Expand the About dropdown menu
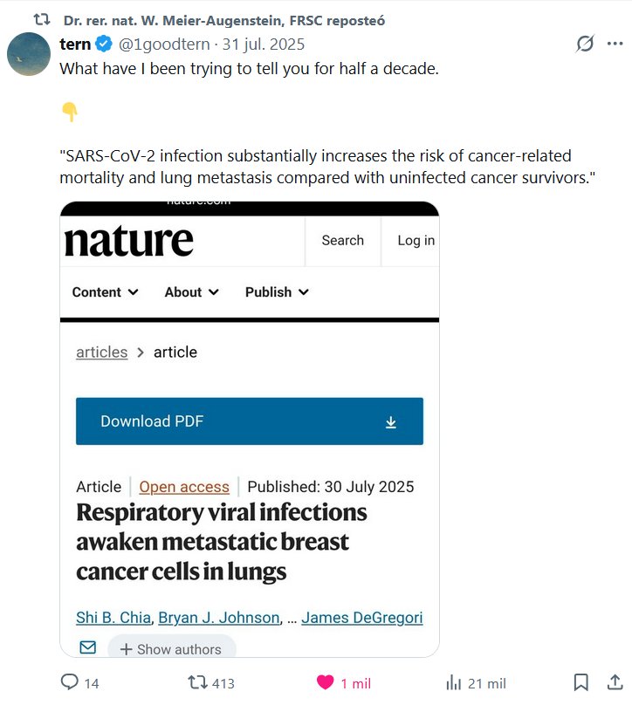 [x=191, y=292]
